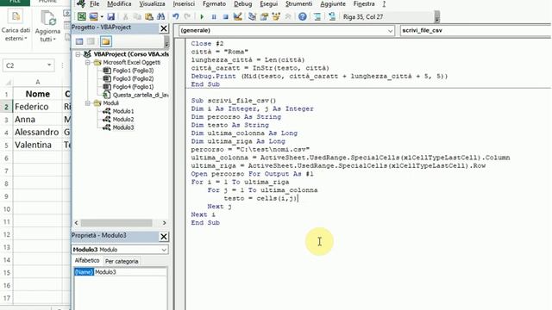Open the Excel Name Box dropdown arrow
The image size is (552, 310).
coord(49,65)
